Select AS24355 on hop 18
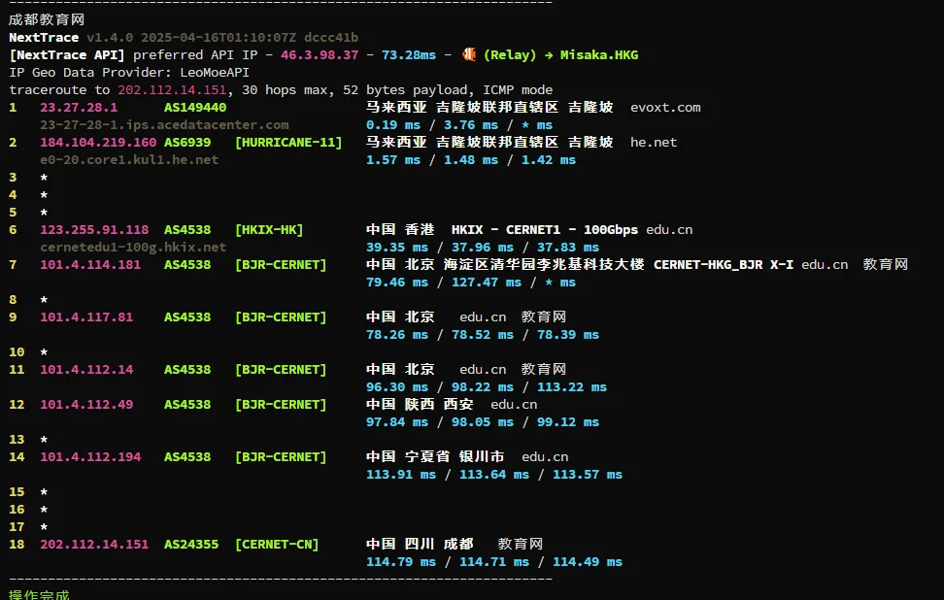Screen dimensions: 944x600 [x=191, y=544]
